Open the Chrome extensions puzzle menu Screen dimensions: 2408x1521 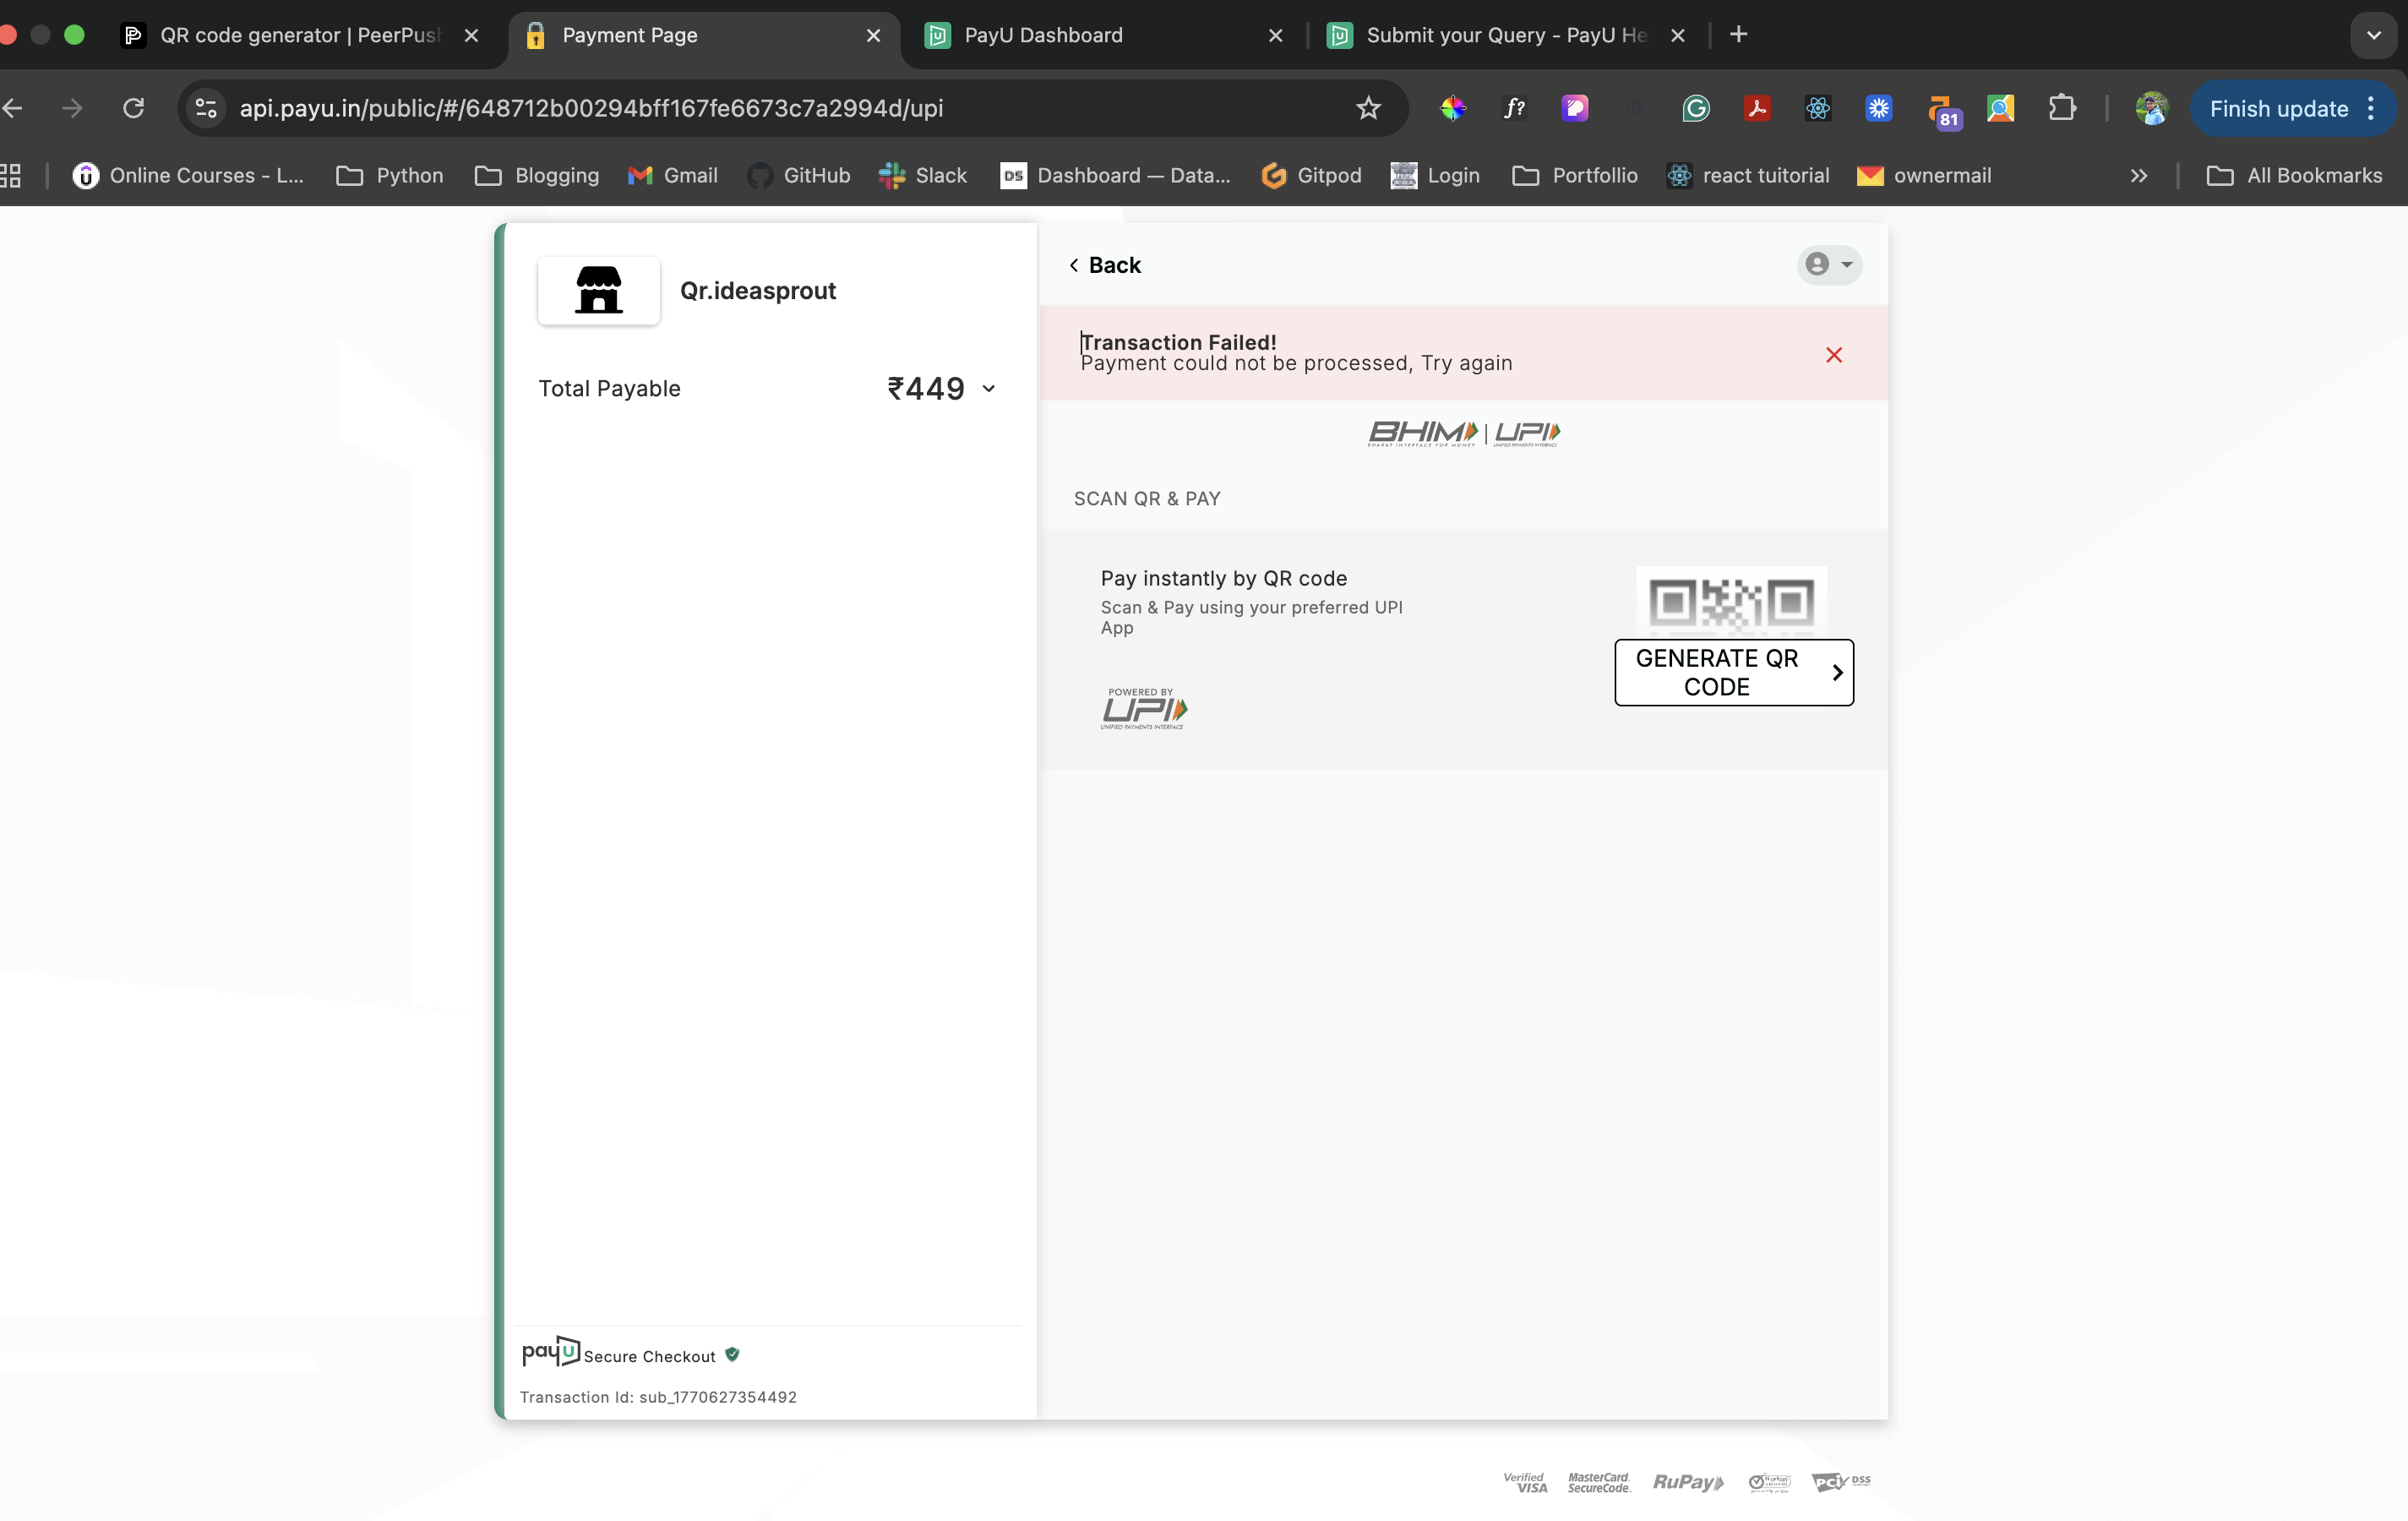pos(2062,108)
